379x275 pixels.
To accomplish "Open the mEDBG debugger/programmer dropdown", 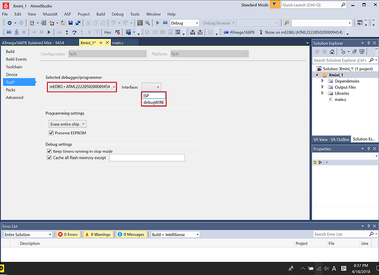I will (x=82, y=87).
